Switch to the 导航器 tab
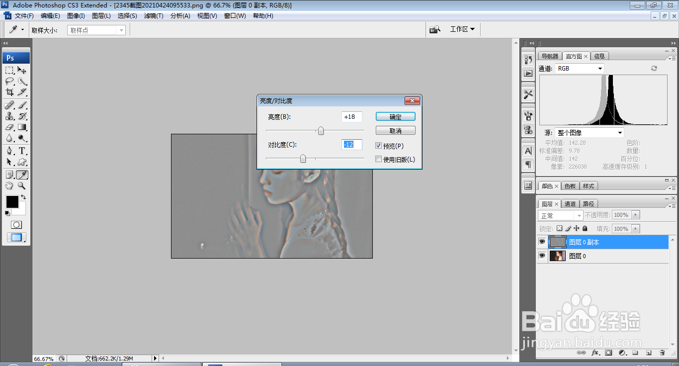Image resolution: width=679 pixels, height=366 pixels. tap(550, 56)
